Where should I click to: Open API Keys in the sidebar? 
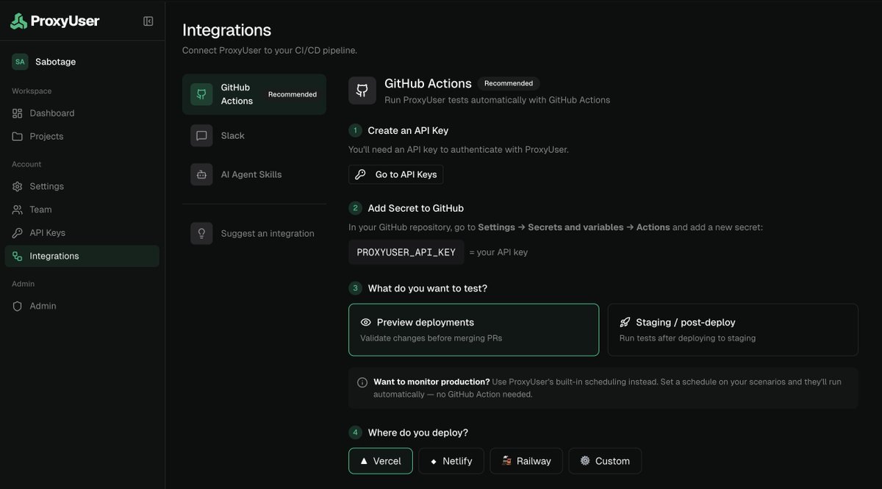coord(82,233)
